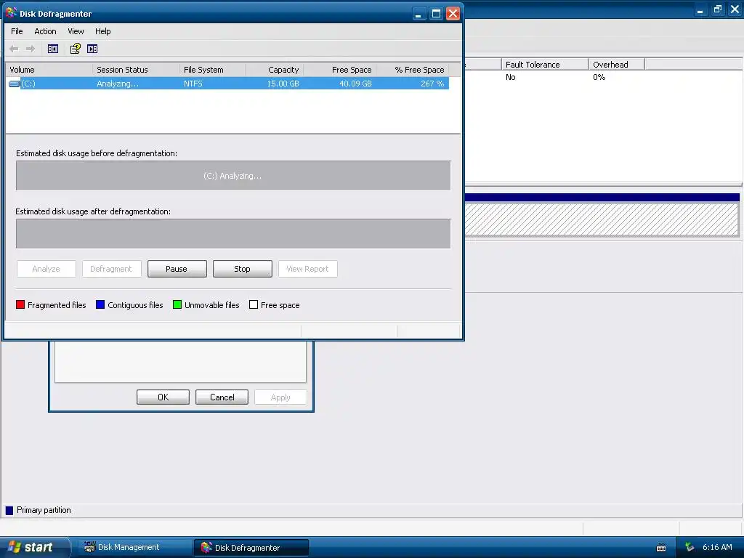The image size is (744, 558).
Task: Sort by the Capacity column header
Action: pos(274,70)
